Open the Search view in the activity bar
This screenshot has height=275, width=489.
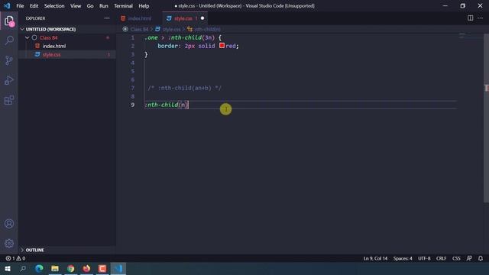click(9, 40)
